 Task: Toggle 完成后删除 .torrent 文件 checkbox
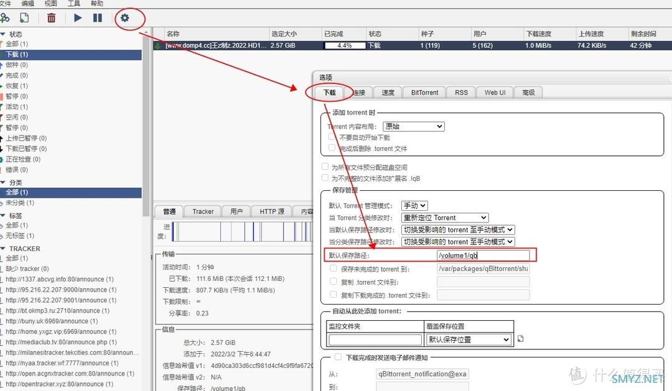[x=331, y=148]
